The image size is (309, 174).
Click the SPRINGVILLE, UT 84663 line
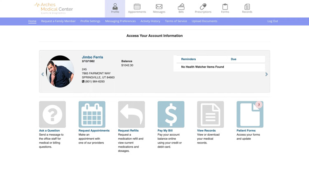pos(98,78)
